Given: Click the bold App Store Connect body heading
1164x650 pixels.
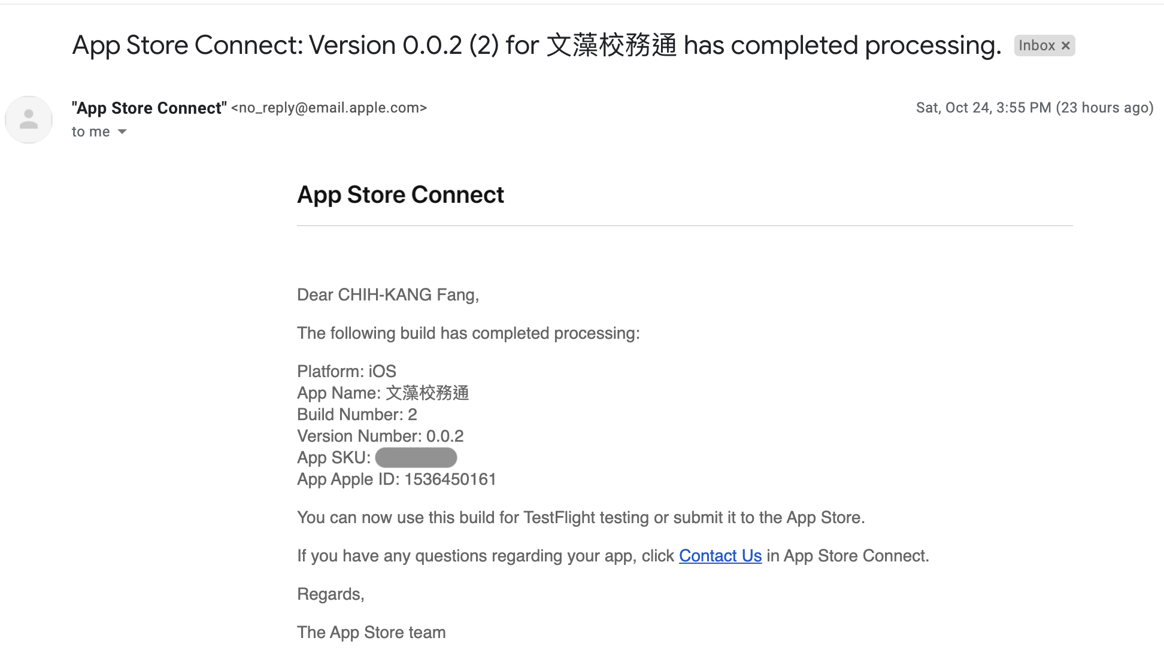Looking at the screenshot, I should tap(400, 195).
